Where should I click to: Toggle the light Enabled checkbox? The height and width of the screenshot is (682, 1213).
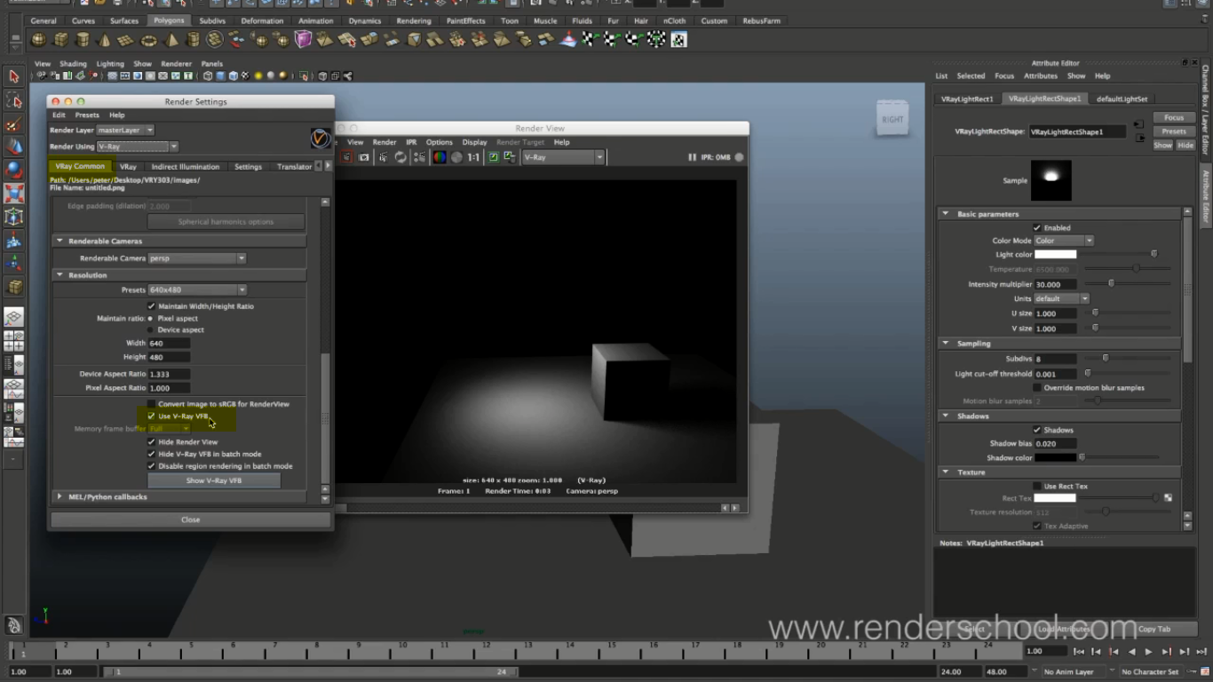1036,228
